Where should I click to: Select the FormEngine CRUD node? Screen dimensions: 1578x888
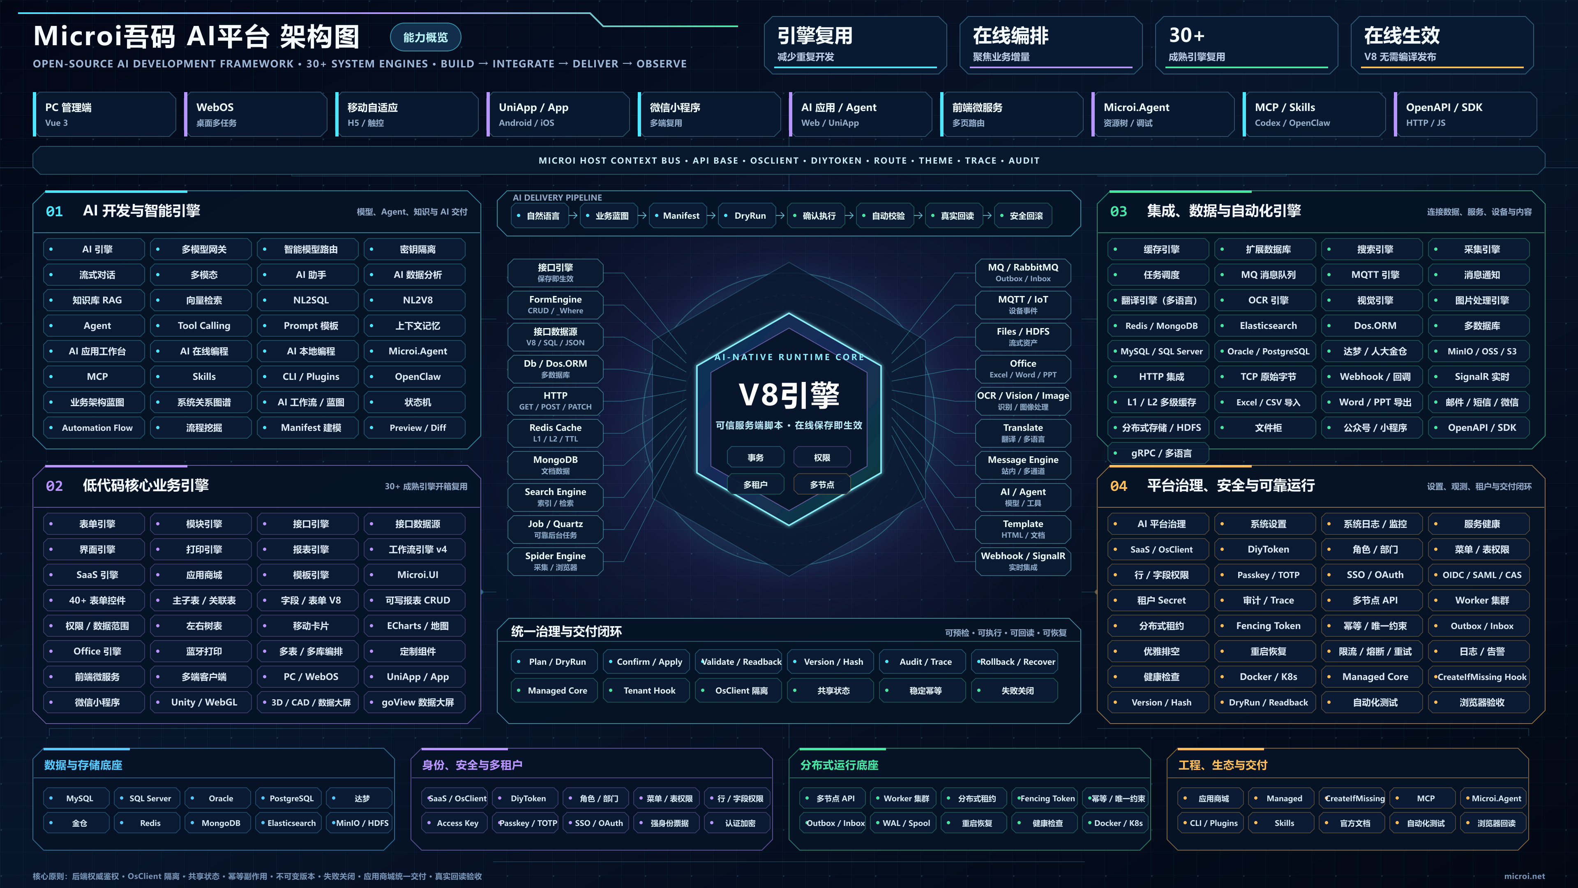[555, 305]
